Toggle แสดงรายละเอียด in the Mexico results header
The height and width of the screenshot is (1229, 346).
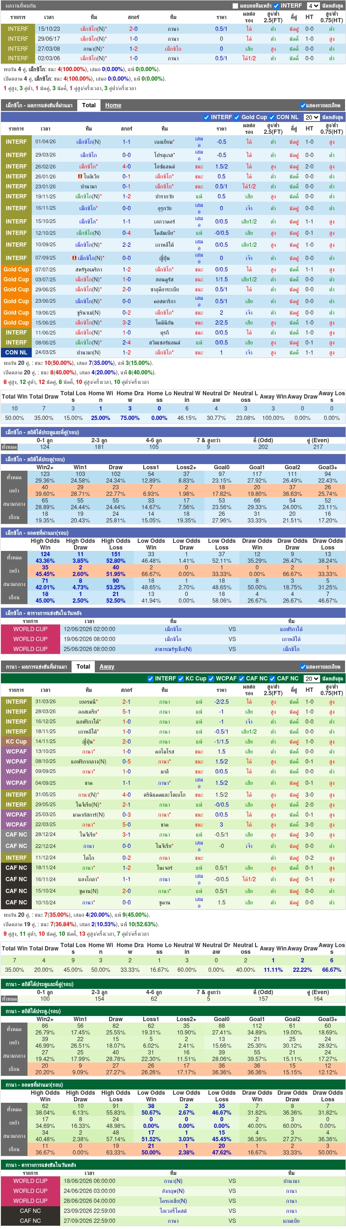pos(302,105)
